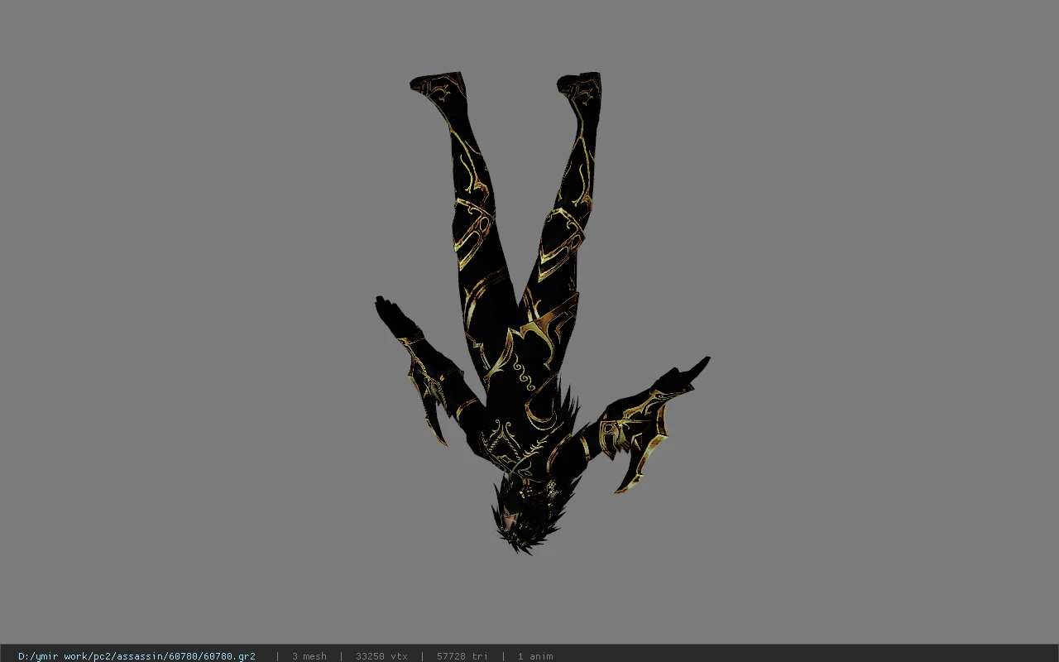Click the upside-down character model in viewport
This screenshot has height=662, width=1059.
click(x=542, y=313)
